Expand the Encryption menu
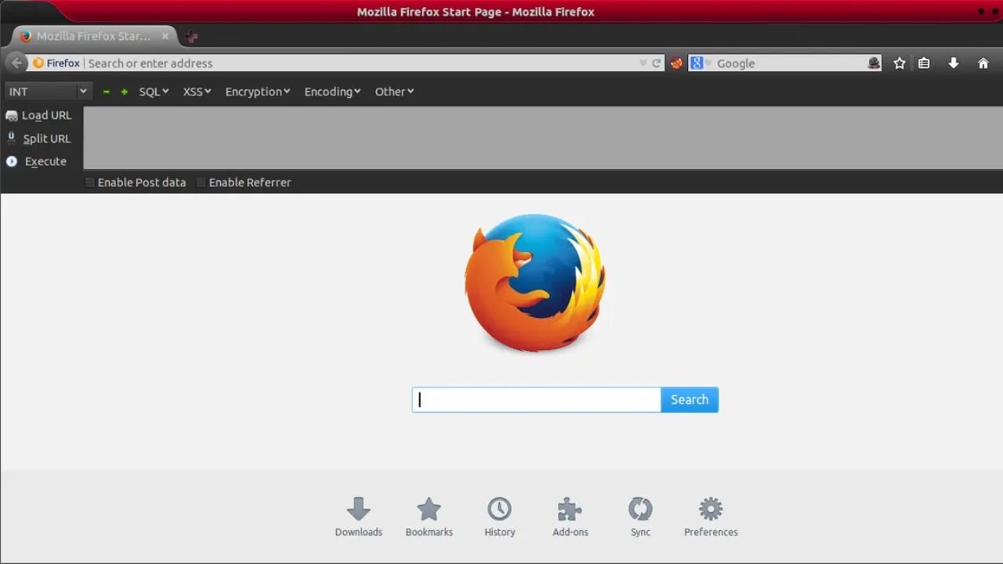Viewport: 1003px width, 564px height. click(258, 92)
